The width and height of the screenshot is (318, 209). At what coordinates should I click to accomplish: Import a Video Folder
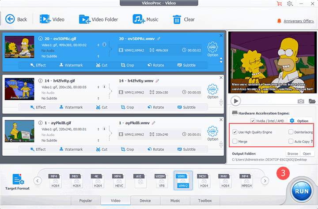tap(98, 19)
